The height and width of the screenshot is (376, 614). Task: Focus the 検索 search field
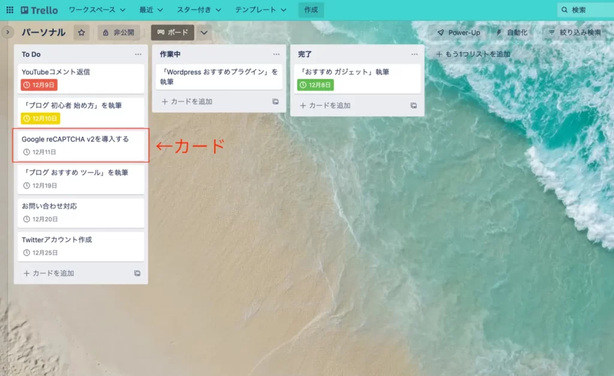tap(585, 10)
